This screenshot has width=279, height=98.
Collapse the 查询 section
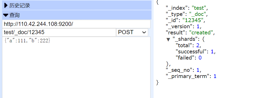(77, 15)
